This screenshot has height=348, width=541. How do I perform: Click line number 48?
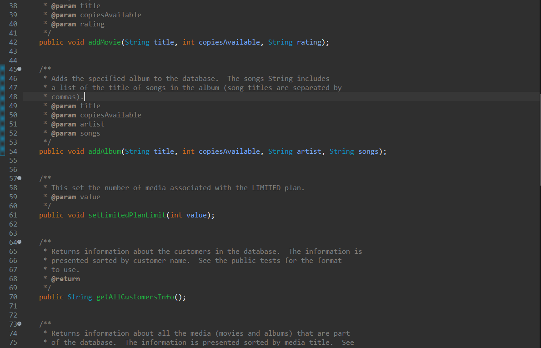point(13,96)
